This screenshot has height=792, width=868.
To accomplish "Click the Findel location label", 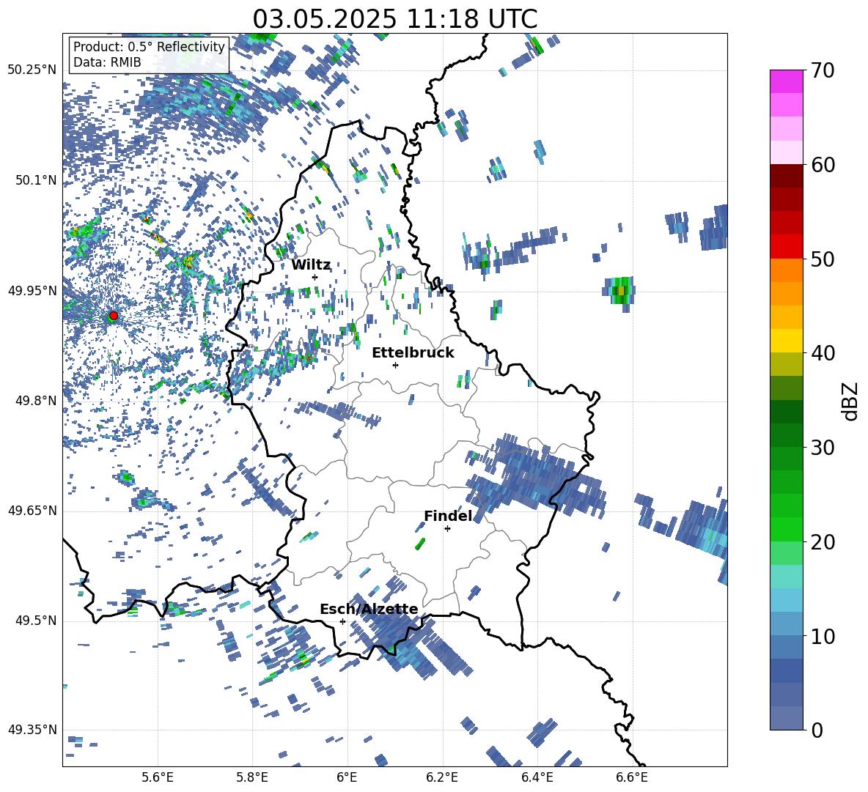I will coord(448,516).
